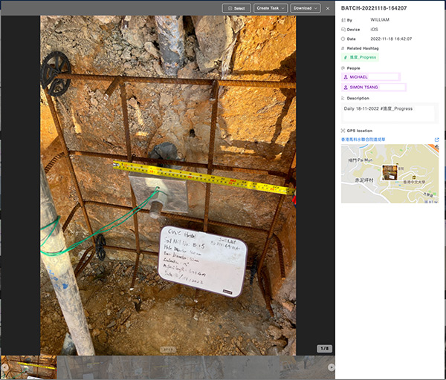Click the main construction site photo

pyautogui.click(x=168, y=186)
